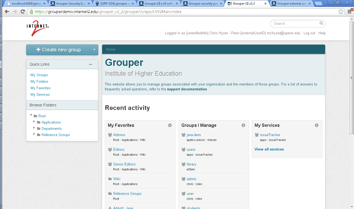Click the group icon beside Senior Editors
Viewport: 354px width, 209px height.
[110, 164]
